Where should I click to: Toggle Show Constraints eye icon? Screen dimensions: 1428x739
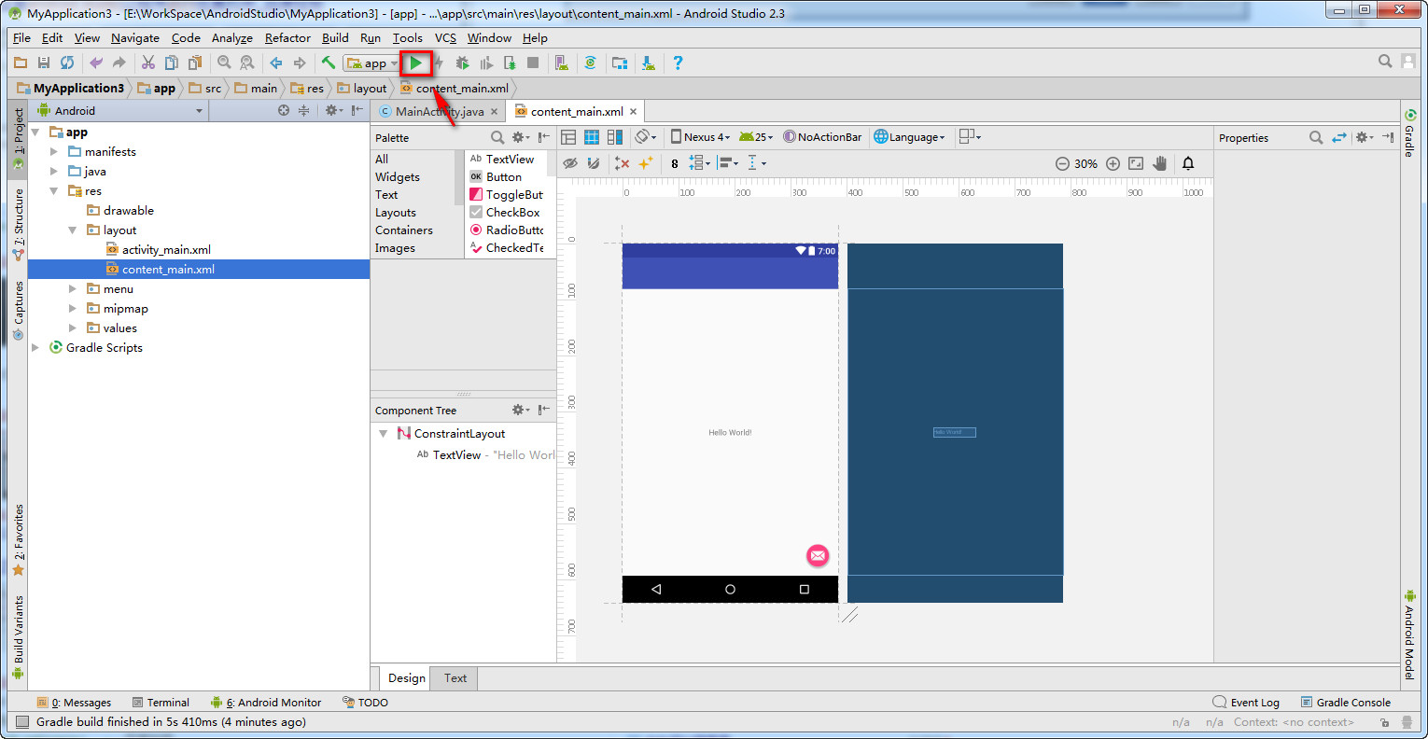tap(570, 163)
